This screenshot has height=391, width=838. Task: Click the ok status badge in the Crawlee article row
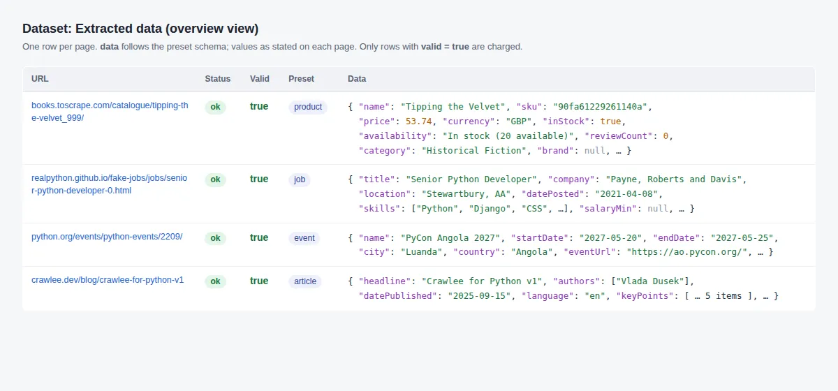tap(215, 281)
